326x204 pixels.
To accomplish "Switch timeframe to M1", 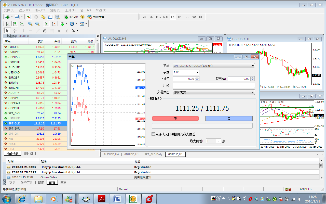I will (x=144, y=17).
